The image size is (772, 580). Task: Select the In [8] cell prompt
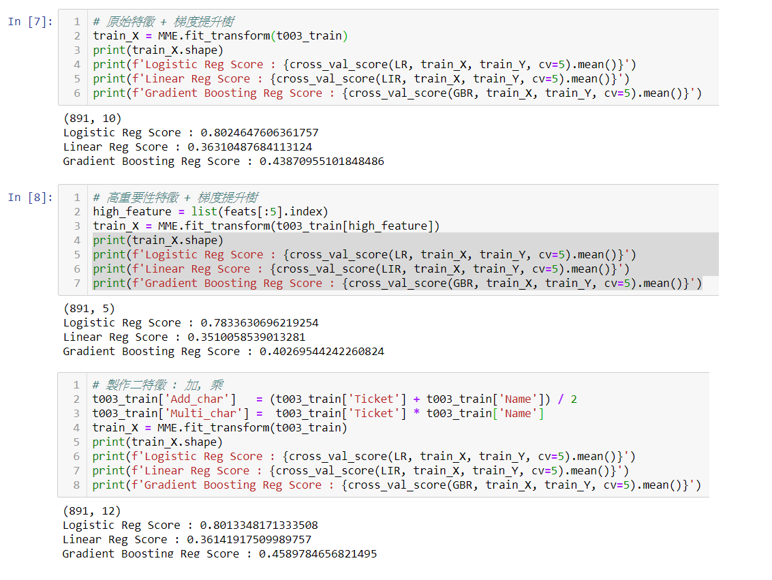pos(30,198)
